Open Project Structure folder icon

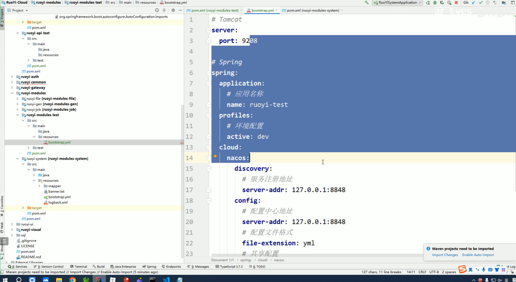tap(504, 2)
